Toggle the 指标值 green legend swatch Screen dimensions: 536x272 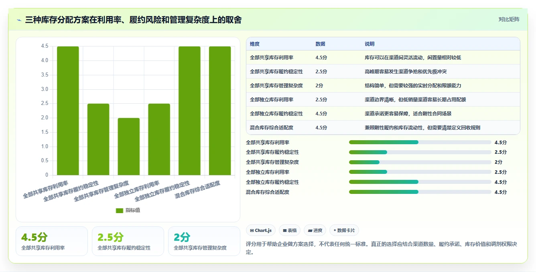click(120, 211)
